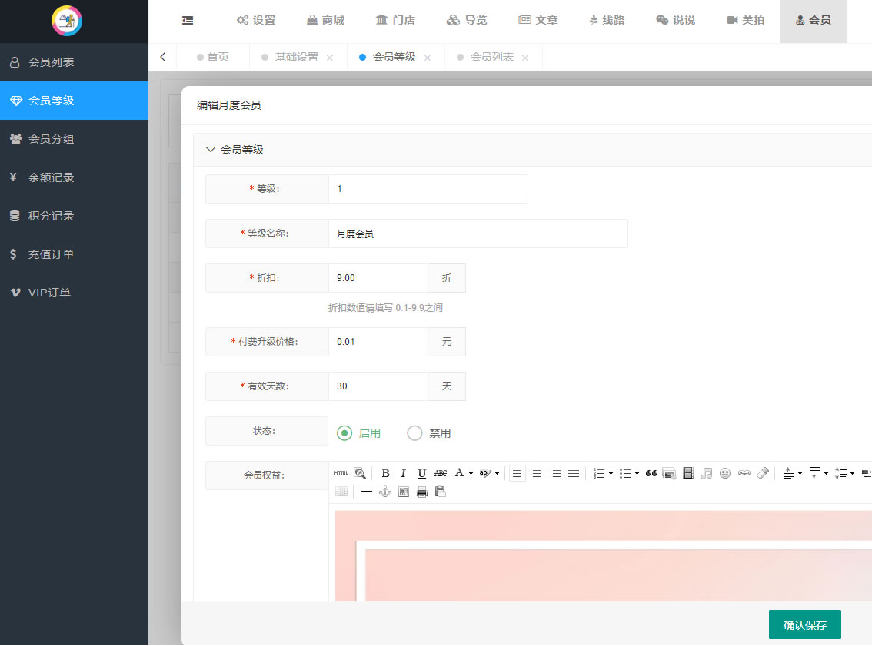Open 充值订单 in sidebar

pos(74,253)
